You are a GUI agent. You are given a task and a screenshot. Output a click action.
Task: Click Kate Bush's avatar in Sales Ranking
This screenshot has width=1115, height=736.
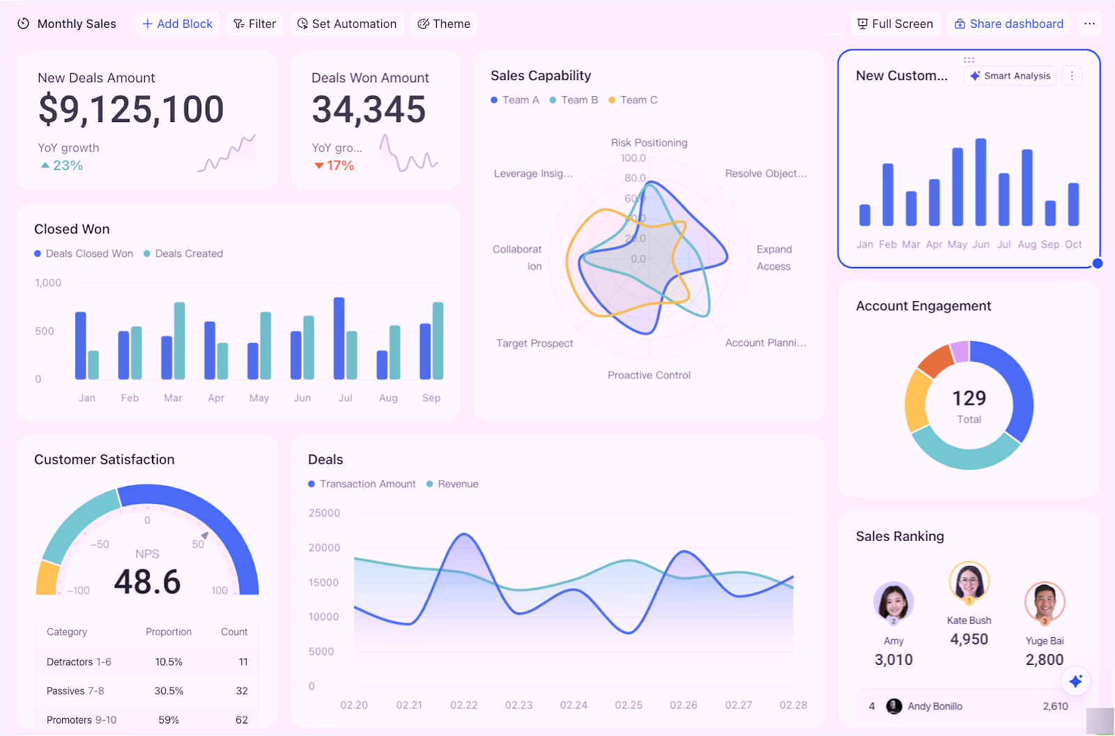[969, 581]
